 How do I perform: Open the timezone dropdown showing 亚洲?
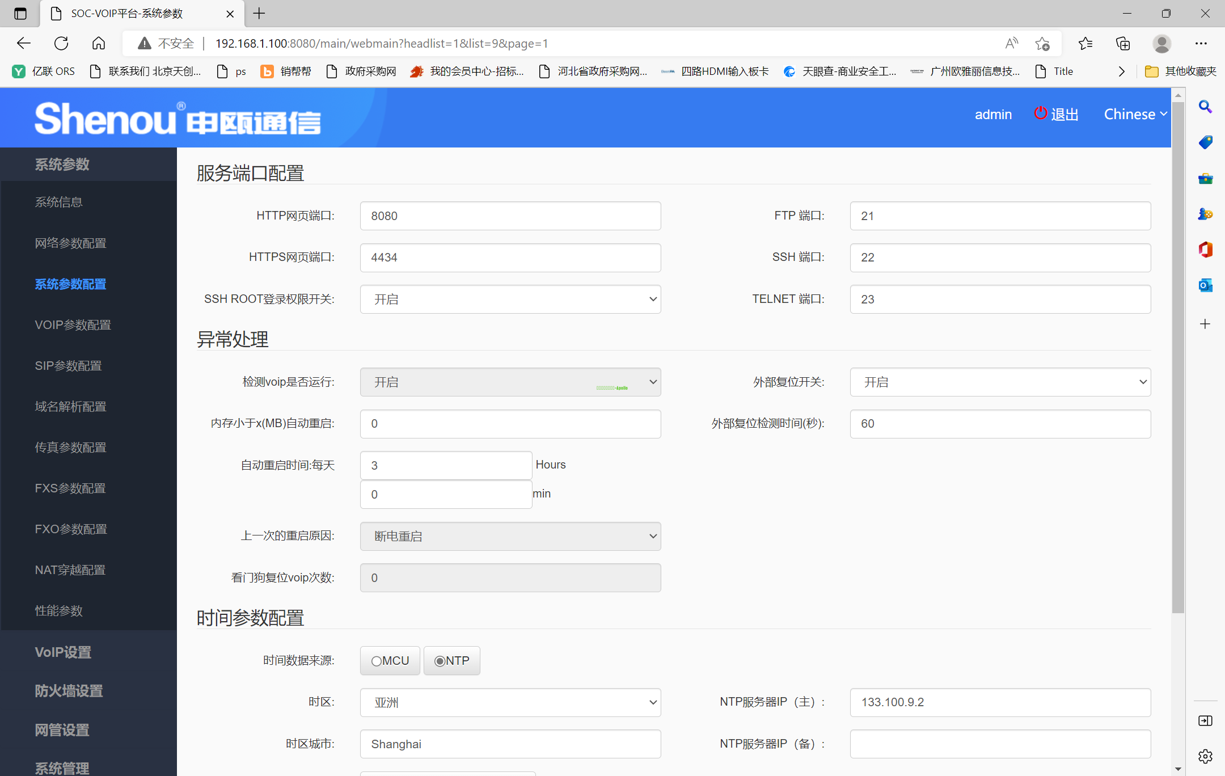(510, 702)
